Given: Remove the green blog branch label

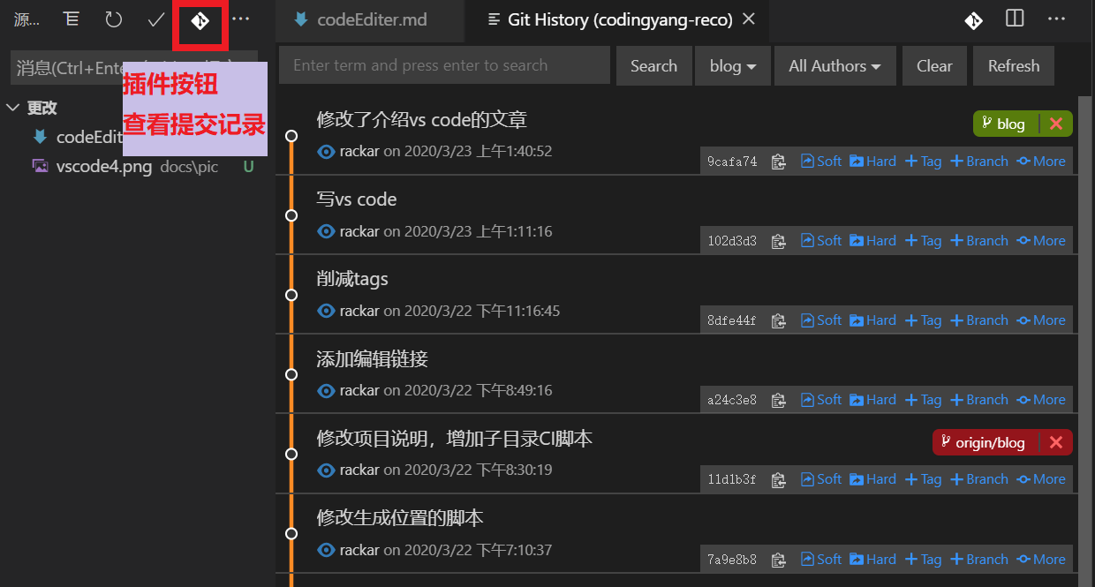Looking at the screenshot, I should [1055, 124].
